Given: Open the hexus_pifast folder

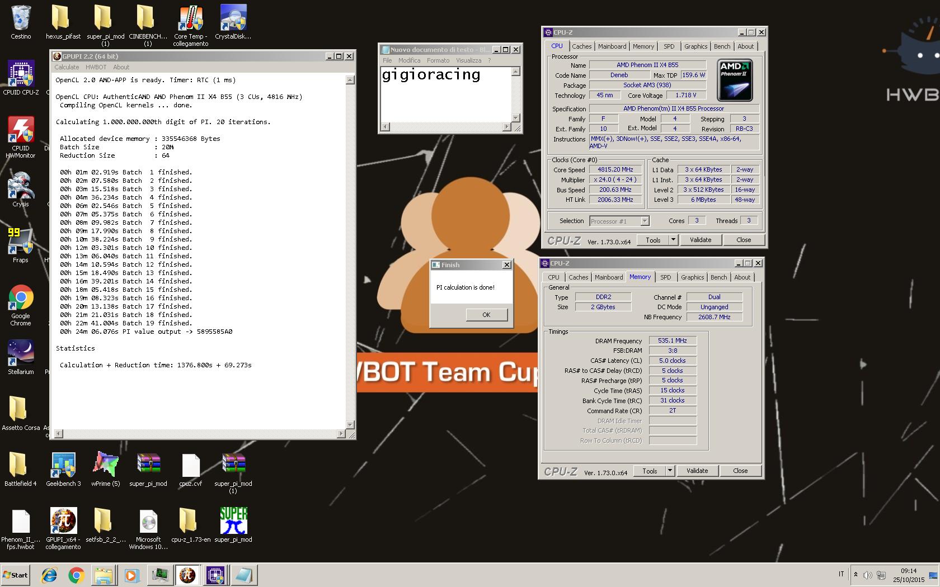Looking at the screenshot, I should (x=63, y=22).
